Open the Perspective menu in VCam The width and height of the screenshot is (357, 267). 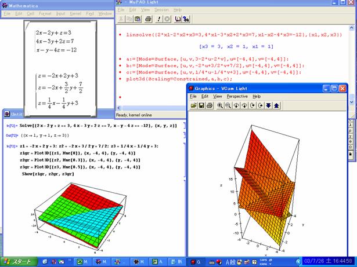tap(237, 96)
